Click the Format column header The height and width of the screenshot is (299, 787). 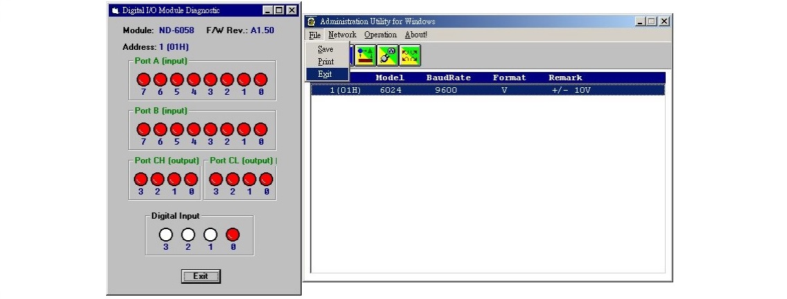coord(510,78)
